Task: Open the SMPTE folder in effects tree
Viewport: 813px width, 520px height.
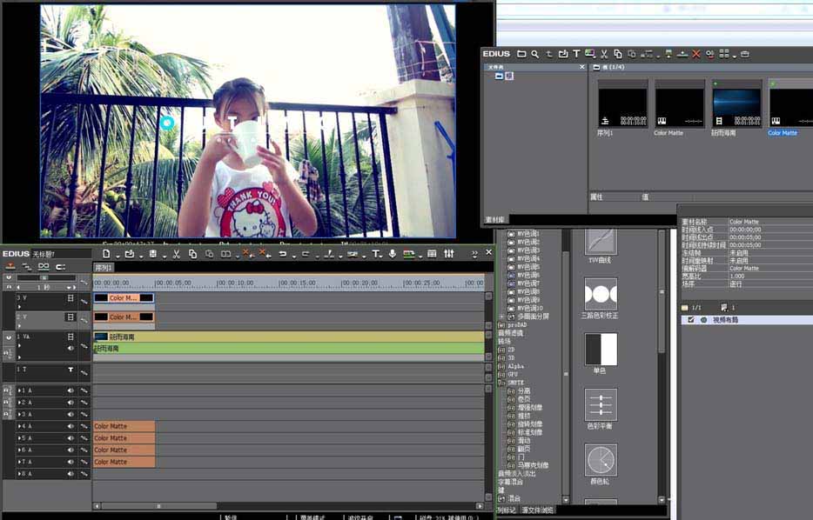Action: coord(515,383)
